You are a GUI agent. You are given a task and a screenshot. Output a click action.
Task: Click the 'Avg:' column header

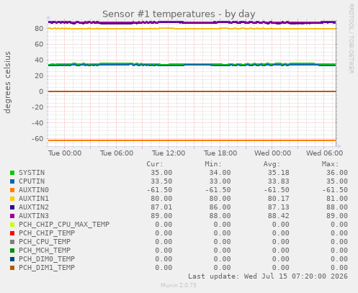272,164
